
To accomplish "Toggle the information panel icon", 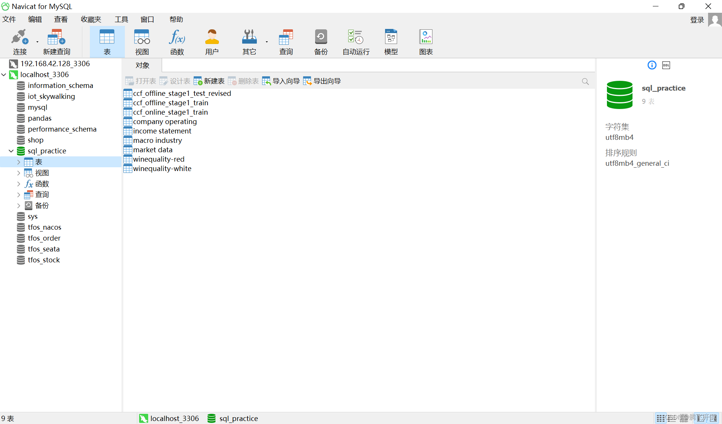I will 652,65.
